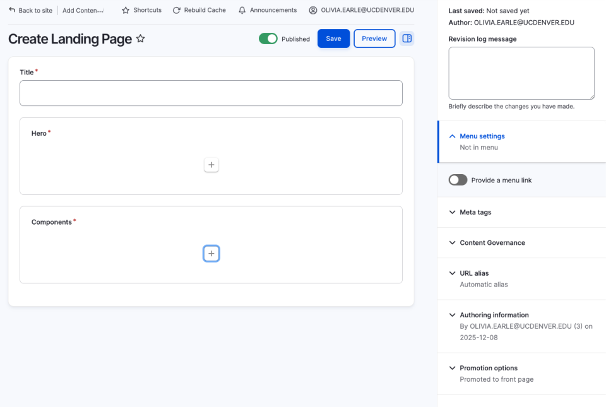This screenshot has height=407, width=606.
Task: Click the Rebuild Cache refresh icon
Action: pyautogui.click(x=177, y=11)
